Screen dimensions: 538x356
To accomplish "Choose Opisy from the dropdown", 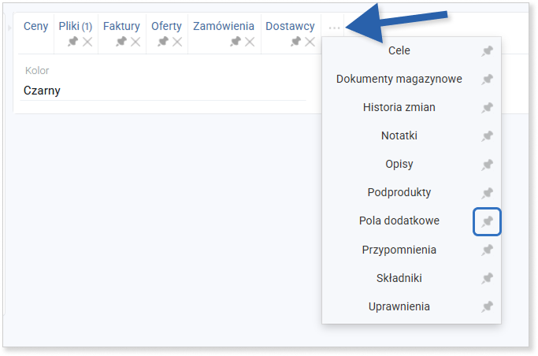I will (399, 165).
